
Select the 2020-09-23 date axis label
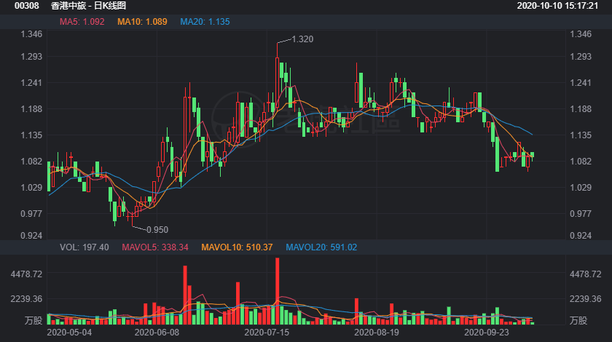coord(487,333)
